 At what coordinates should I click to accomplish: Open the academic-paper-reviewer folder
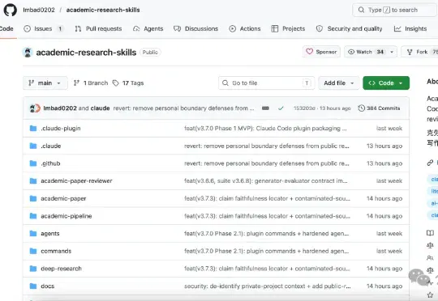click(x=76, y=181)
